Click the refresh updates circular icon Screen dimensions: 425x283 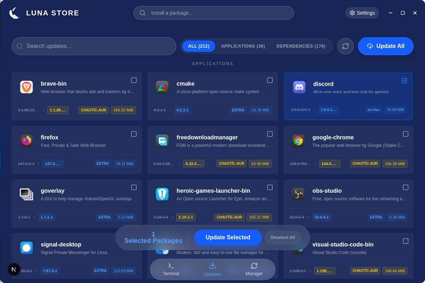tap(345, 46)
